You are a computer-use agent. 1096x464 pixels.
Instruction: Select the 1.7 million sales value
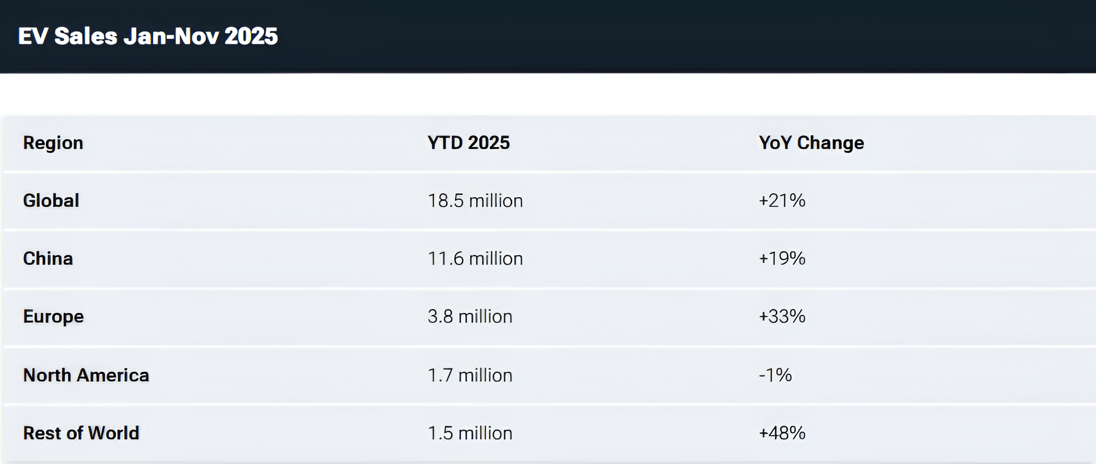(470, 375)
